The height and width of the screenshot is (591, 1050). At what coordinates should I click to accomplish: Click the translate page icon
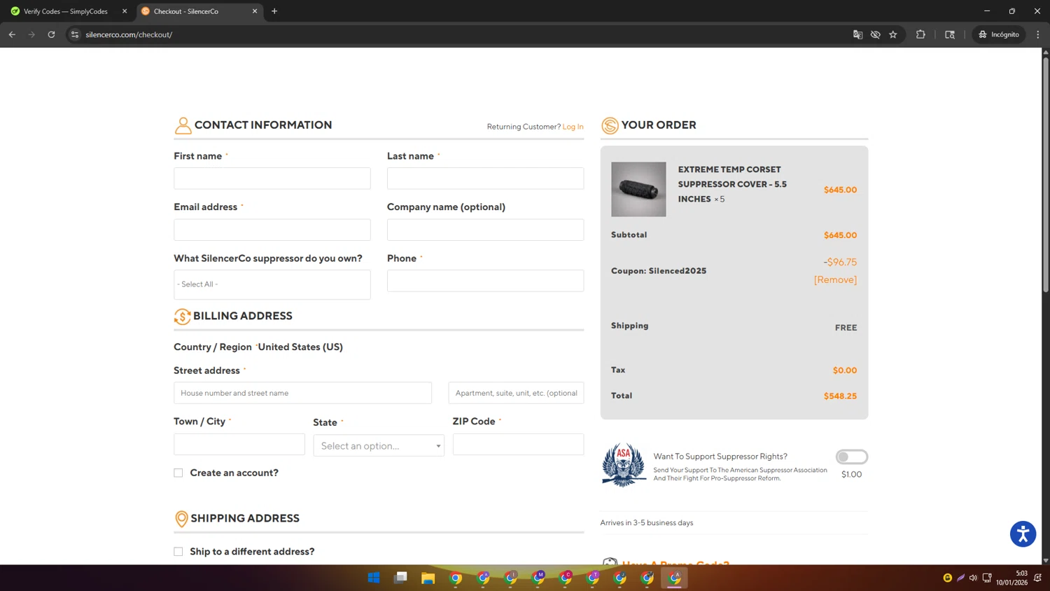(857, 34)
